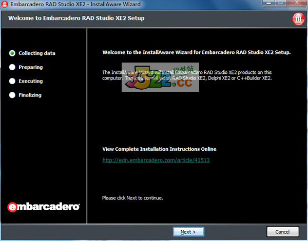
Task: Minimize the InstallAware Wizard window
Action: 269,3
